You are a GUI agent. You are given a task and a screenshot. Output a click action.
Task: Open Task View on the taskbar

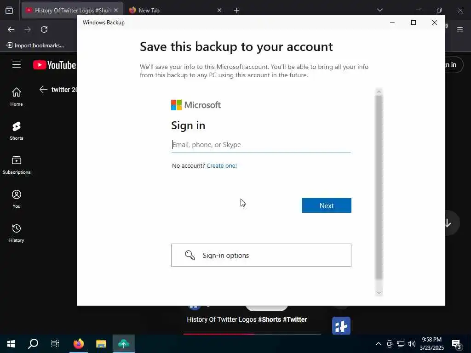(x=55, y=344)
